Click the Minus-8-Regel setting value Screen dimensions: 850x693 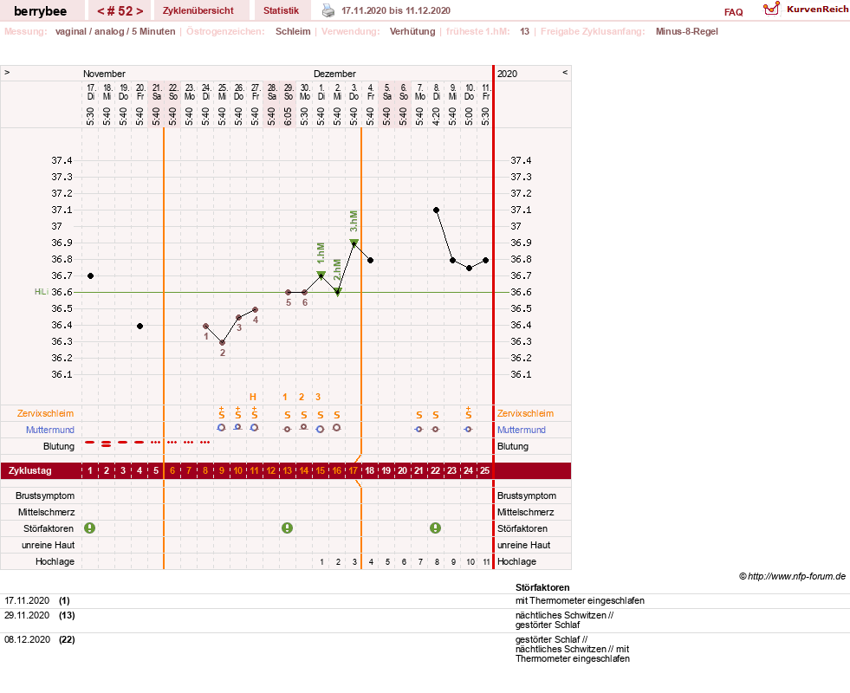(x=687, y=31)
